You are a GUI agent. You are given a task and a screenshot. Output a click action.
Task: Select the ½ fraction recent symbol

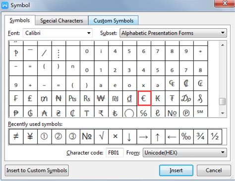[x=215, y=136]
